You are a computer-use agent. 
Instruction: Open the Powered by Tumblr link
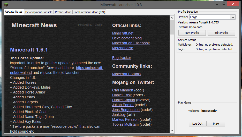click(90, 25)
